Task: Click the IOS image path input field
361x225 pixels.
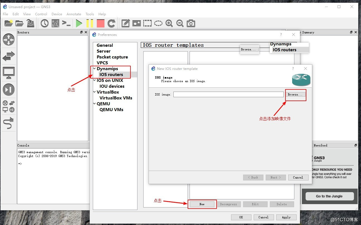Action: tap(229, 95)
